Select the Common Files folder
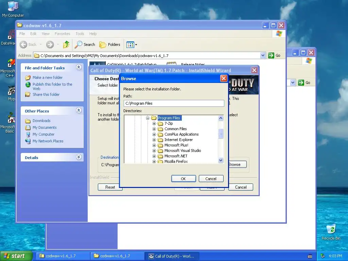Viewport: 348px width, 261px height. (176, 129)
